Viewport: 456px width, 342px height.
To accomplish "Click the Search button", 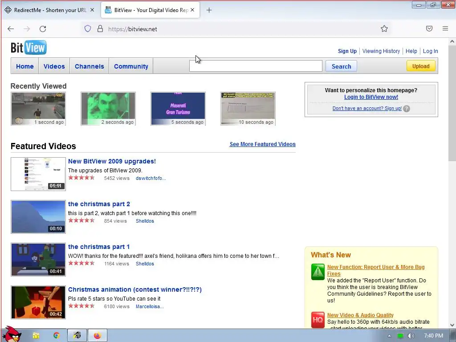I will point(341,66).
